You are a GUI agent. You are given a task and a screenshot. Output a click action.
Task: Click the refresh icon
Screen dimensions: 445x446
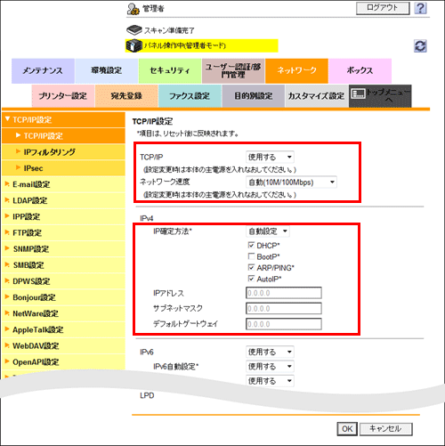(420, 46)
